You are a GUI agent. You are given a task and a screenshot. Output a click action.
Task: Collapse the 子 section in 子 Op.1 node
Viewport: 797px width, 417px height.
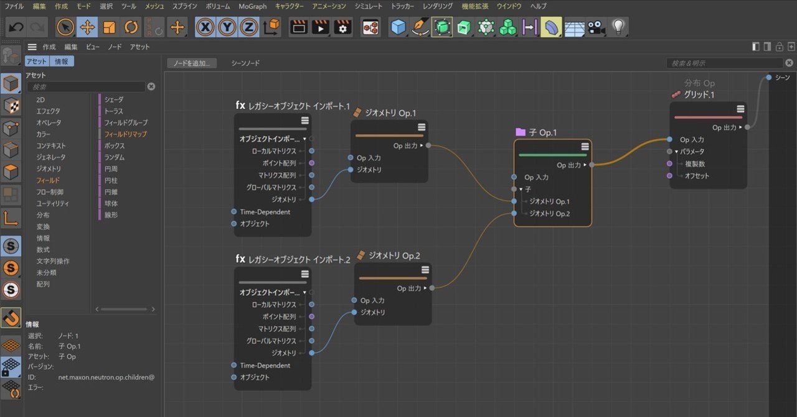coord(520,189)
